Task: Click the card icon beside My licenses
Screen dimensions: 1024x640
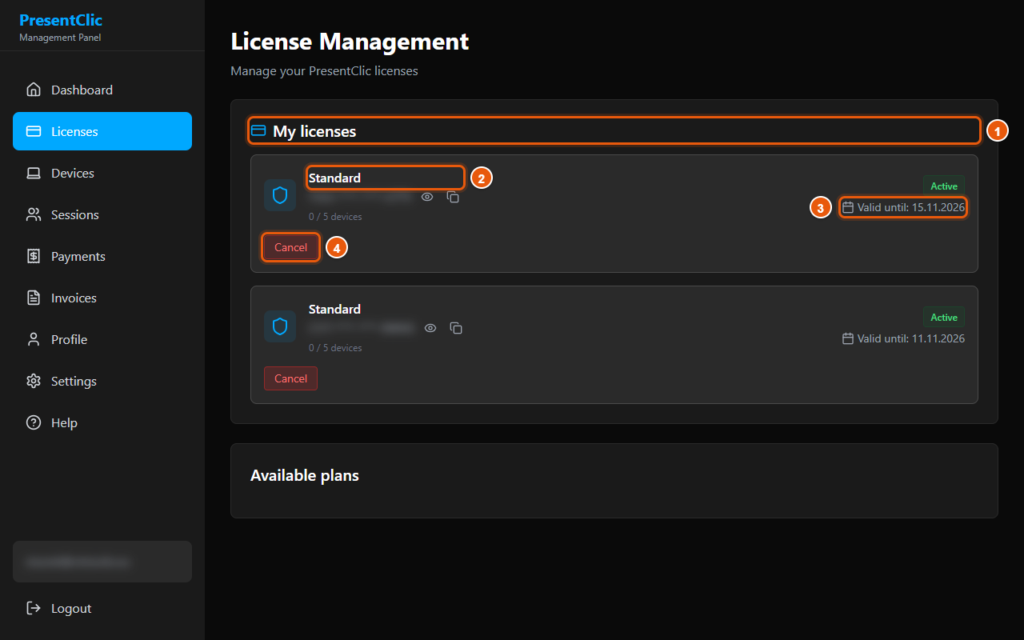Action: 258,131
